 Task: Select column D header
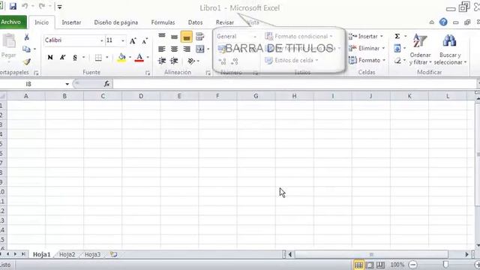(141, 96)
